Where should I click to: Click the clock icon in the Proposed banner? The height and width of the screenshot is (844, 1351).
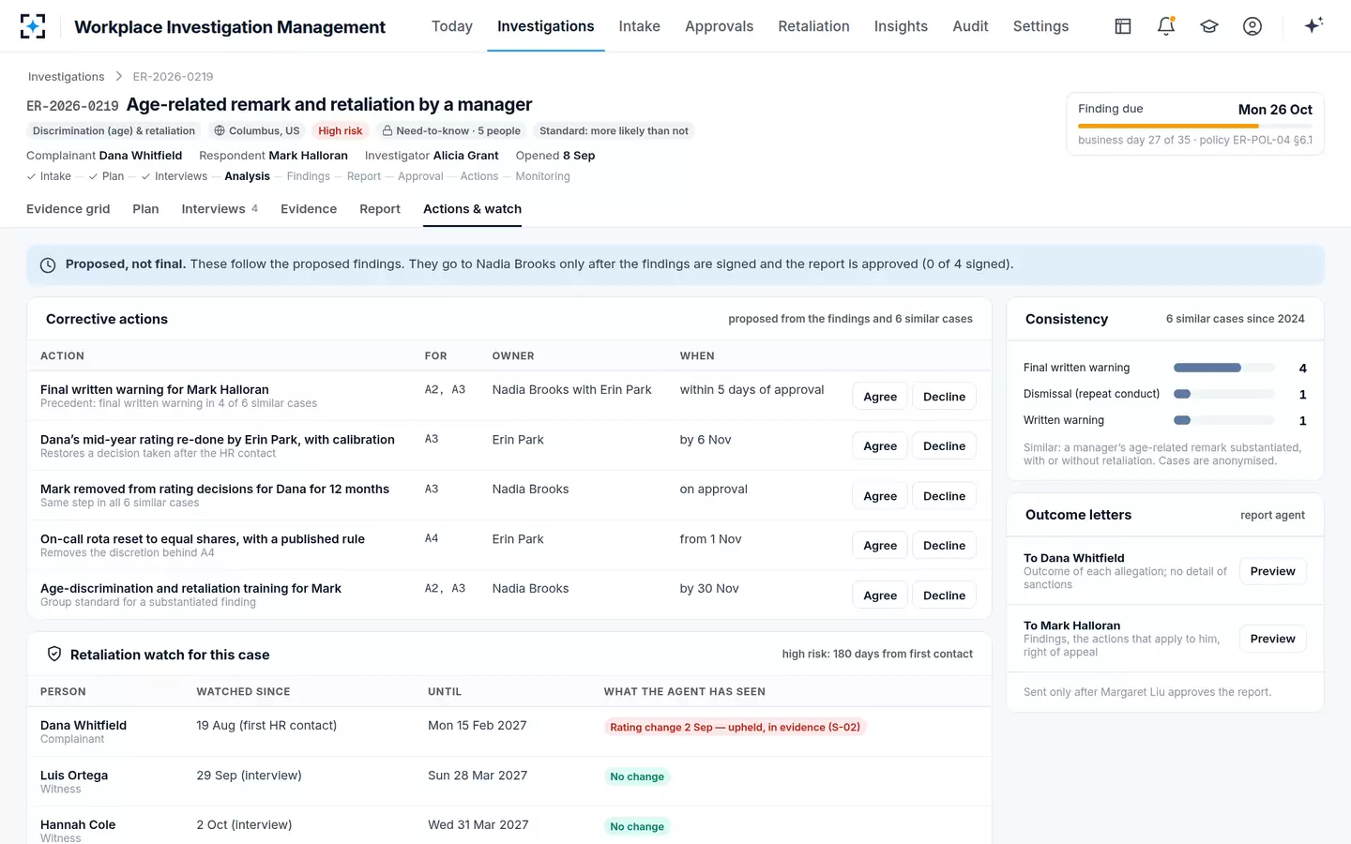click(48, 265)
